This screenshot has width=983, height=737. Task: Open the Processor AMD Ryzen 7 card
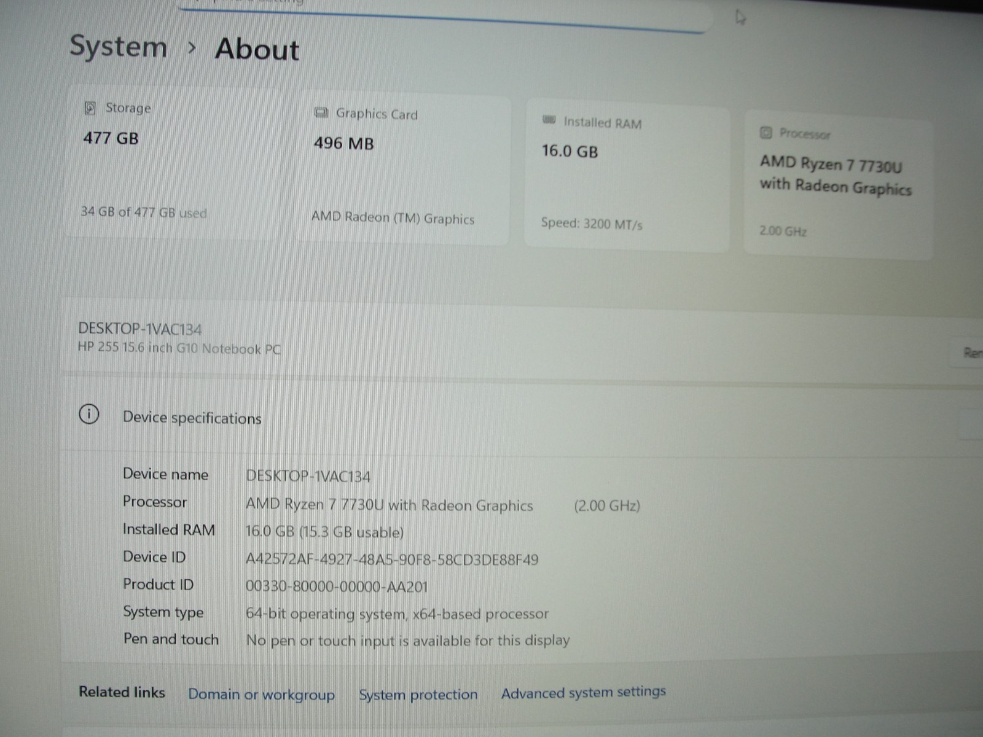[839, 184]
